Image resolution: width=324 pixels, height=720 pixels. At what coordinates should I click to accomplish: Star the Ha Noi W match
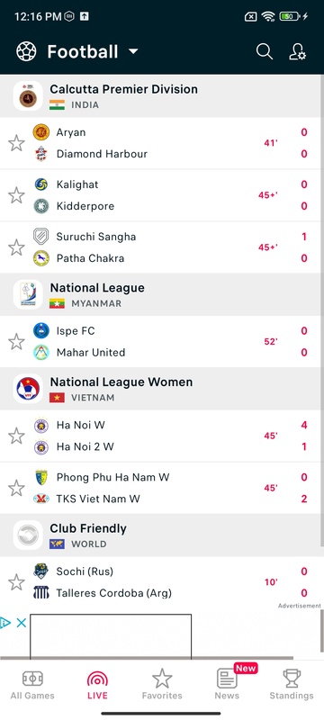(x=16, y=436)
